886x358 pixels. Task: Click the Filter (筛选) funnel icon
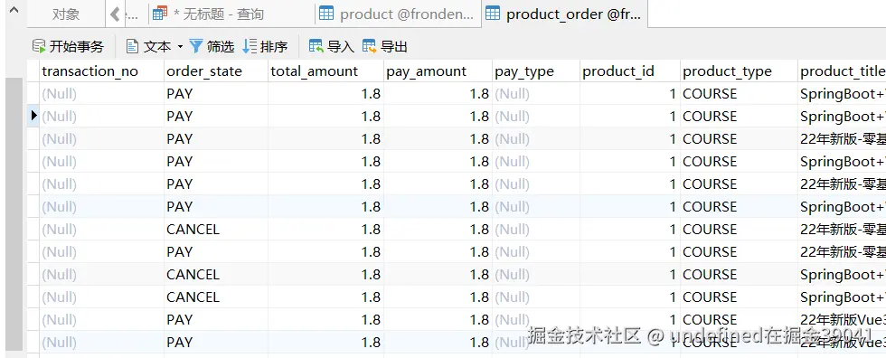click(196, 46)
